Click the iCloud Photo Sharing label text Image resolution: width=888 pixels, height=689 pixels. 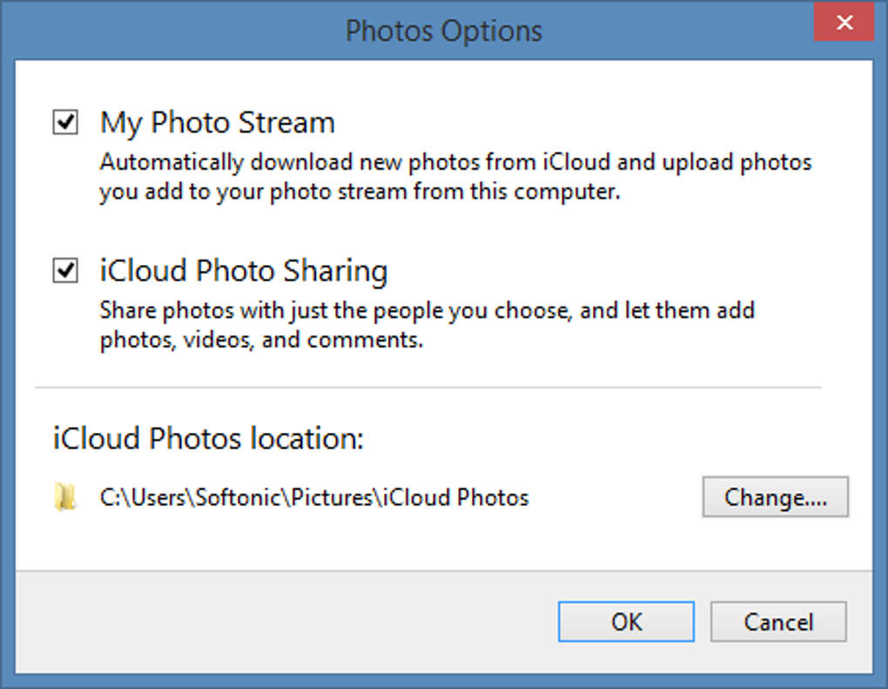244,272
